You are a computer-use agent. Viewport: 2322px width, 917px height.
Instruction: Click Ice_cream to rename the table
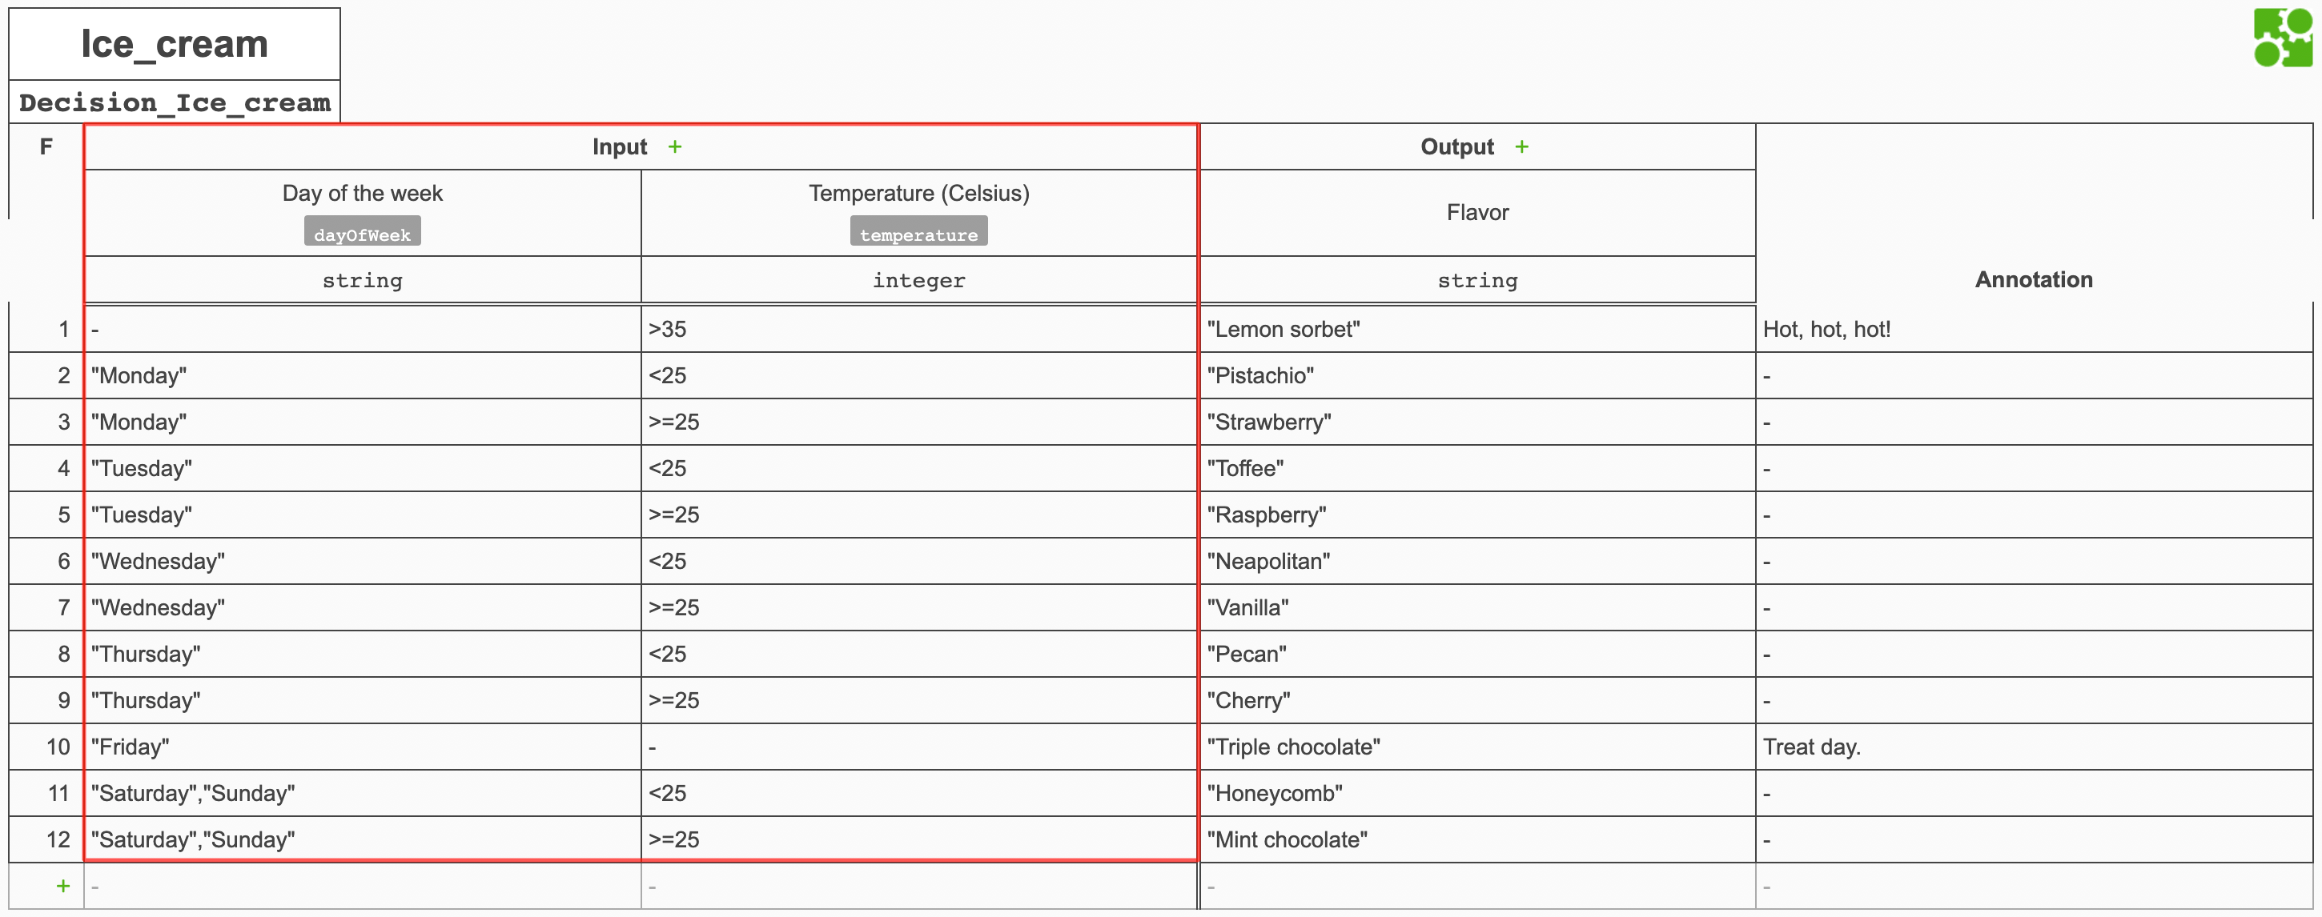pos(174,42)
